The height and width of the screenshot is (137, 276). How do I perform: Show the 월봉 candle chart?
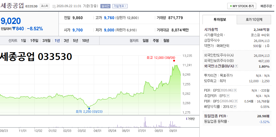coord(166,41)
